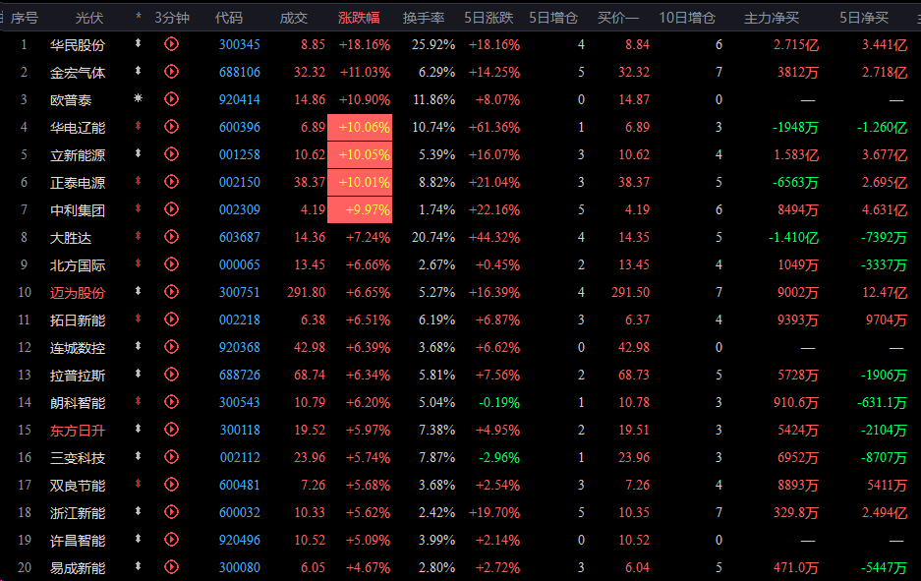Click the 光伏 sector column header

click(89, 18)
